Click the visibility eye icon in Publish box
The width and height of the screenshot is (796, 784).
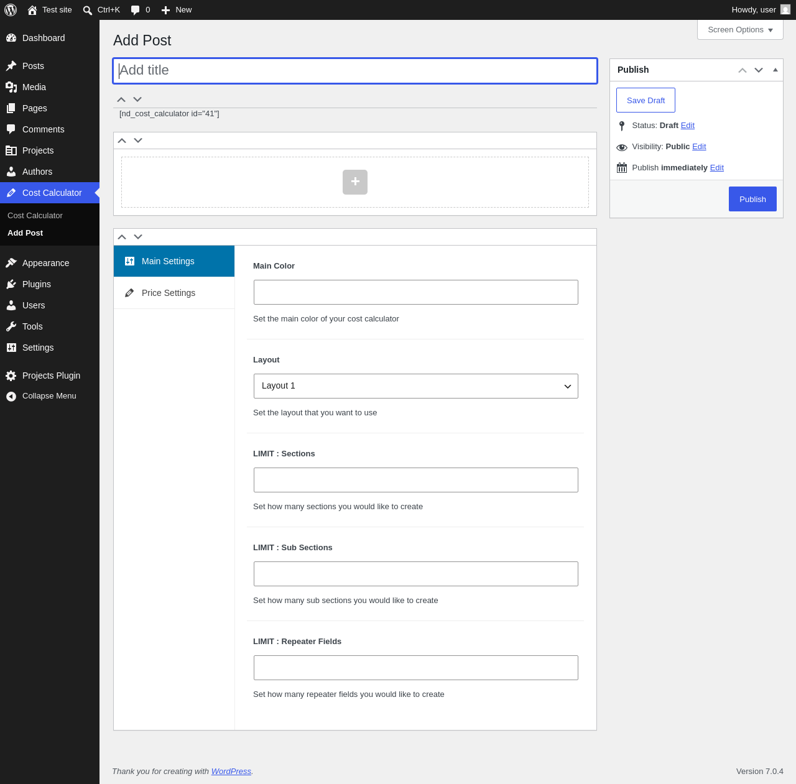622,147
